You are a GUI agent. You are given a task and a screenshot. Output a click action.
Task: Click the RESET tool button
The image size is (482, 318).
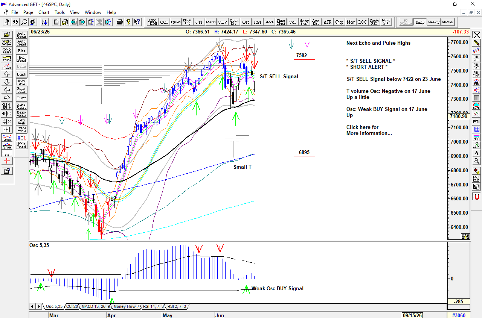point(7,51)
